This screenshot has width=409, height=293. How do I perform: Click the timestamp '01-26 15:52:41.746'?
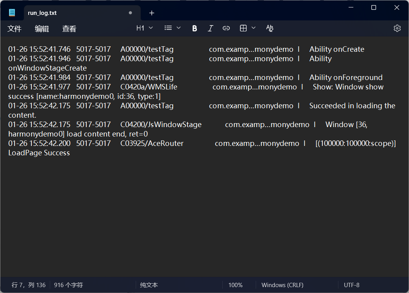[x=39, y=49]
